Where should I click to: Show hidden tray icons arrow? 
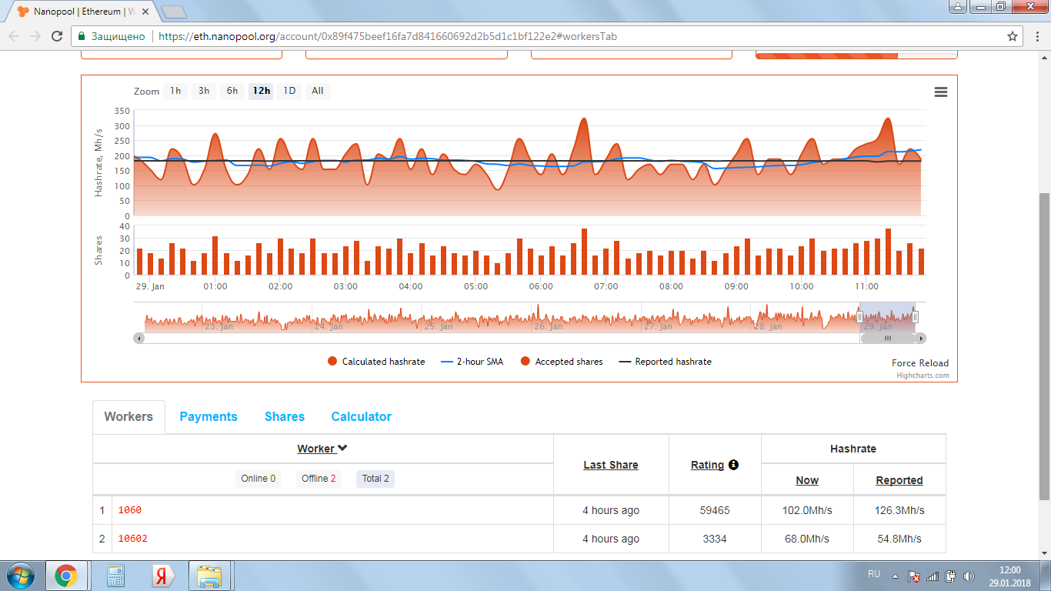[x=895, y=576]
